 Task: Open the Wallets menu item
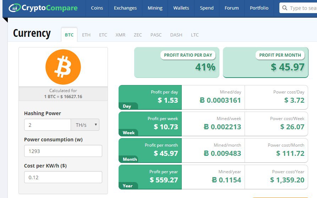pyautogui.click(x=181, y=8)
